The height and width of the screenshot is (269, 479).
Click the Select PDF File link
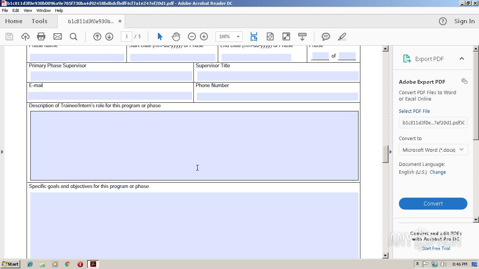click(x=414, y=111)
